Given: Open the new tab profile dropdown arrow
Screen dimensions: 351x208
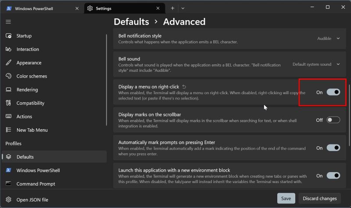Looking at the screenshot, I should pos(183,8).
